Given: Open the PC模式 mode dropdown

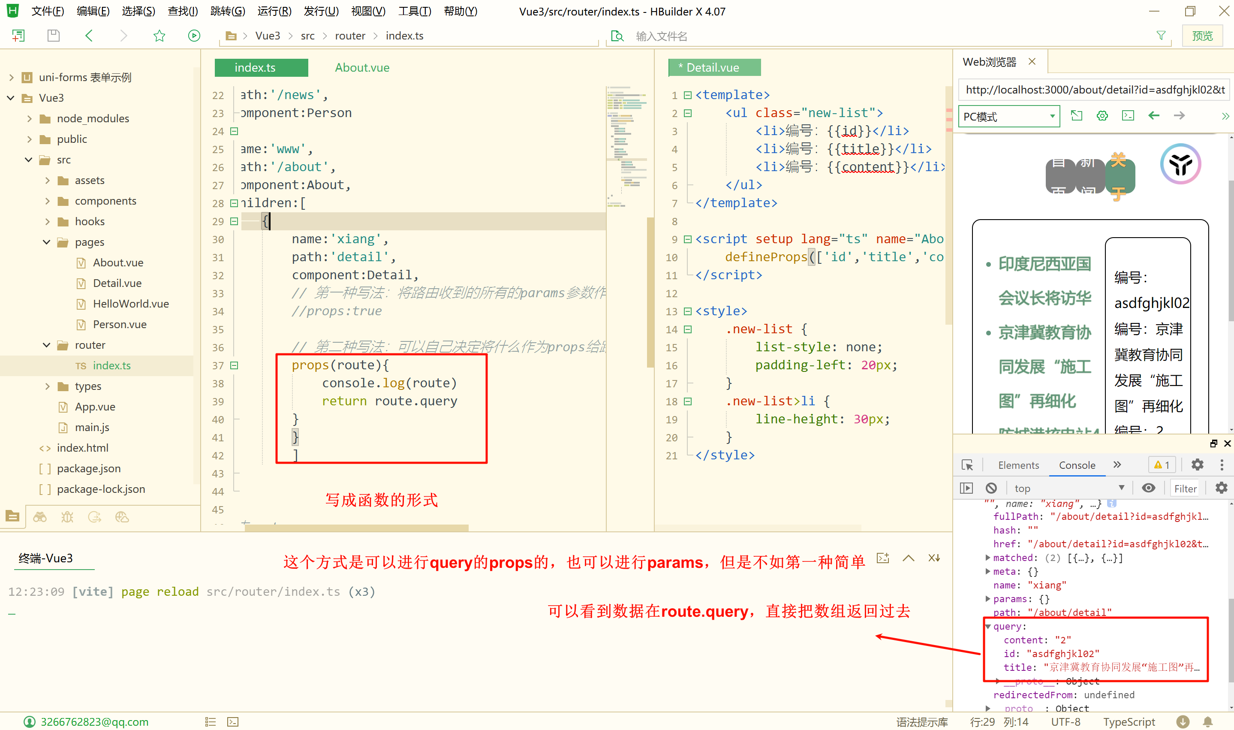Looking at the screenshot, I should point(1009,117).
